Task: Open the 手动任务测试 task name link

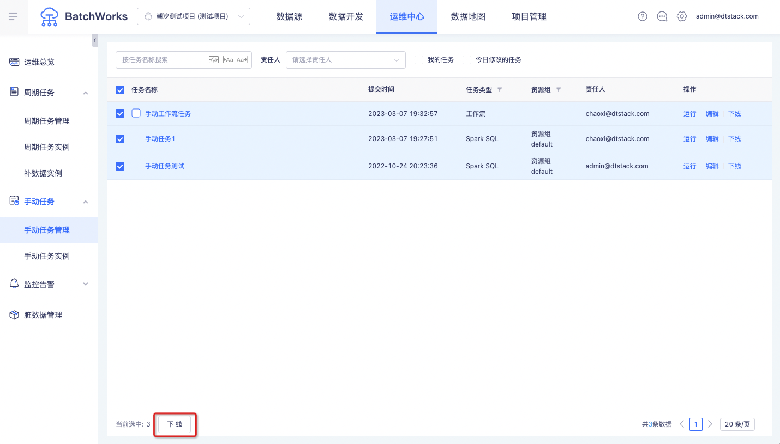Action: [165, 166]
